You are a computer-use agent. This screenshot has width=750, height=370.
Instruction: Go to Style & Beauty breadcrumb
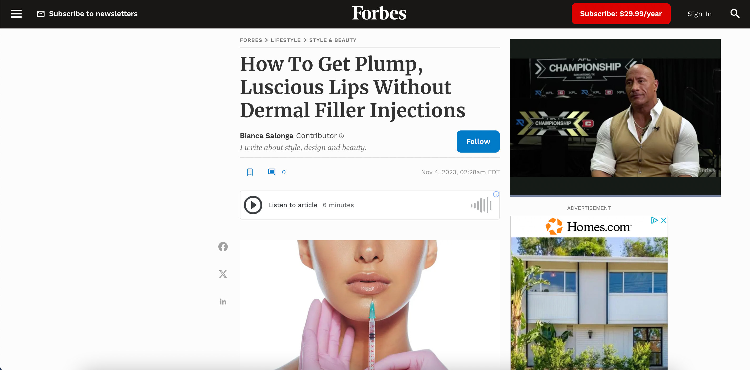tap(333, 40)
